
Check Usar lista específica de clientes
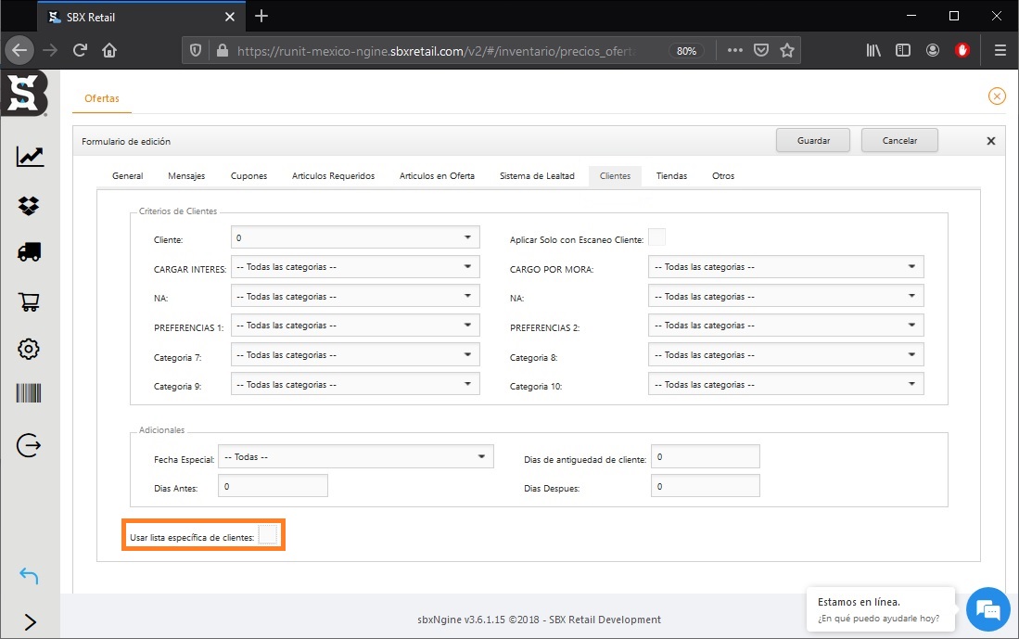(267, 535)
